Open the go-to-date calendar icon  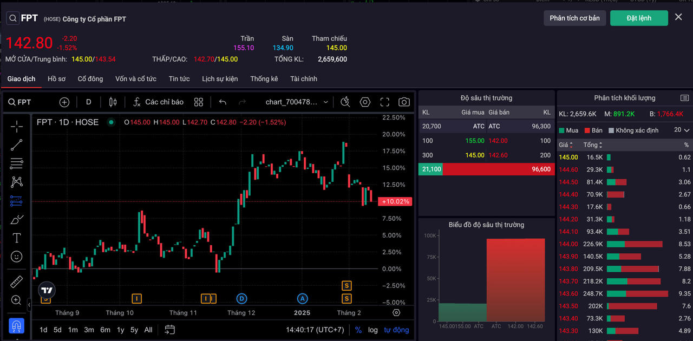point(169,330)
